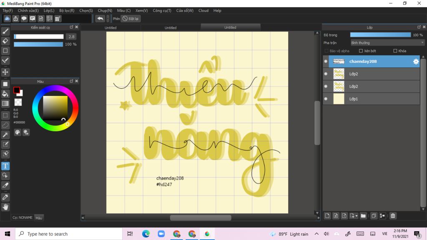Viewport: 427px width, 240px height.
Task: Expand the add-layer dropdown arrow
Action: pos(356,216)
